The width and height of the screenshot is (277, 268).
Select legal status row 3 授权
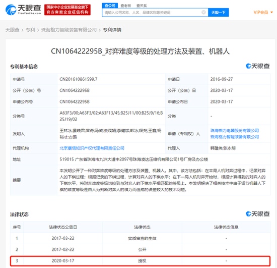click(141, 261)
